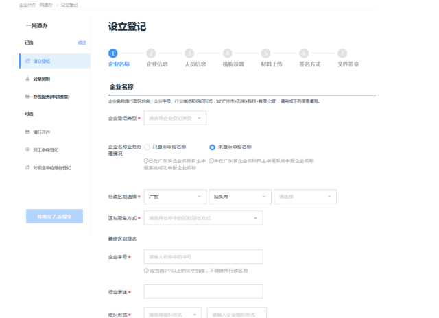Open the 区划冠名方式 dropdown
The image size is (439, 318).
pos(204,218)
